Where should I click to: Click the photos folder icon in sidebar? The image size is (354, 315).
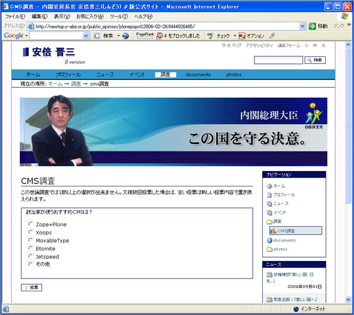269,249
